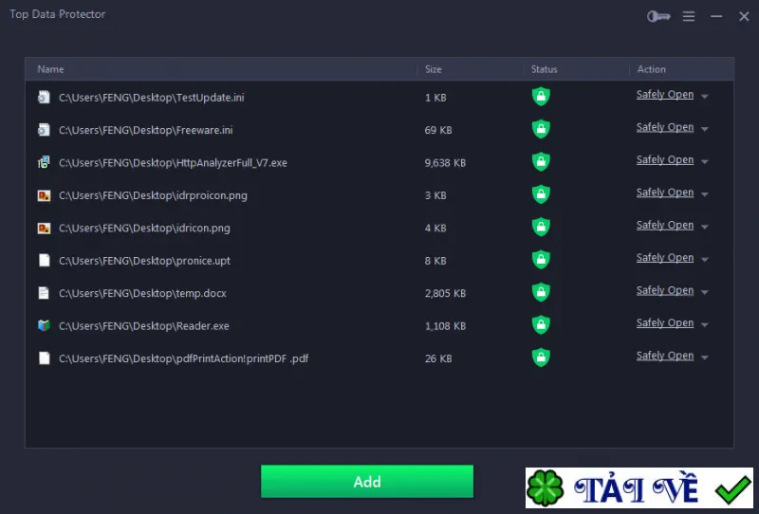The width and height of the screenshot is (759, 514).
Task: Click Safely Open for idrproicon.png
Action: [665, 193]
